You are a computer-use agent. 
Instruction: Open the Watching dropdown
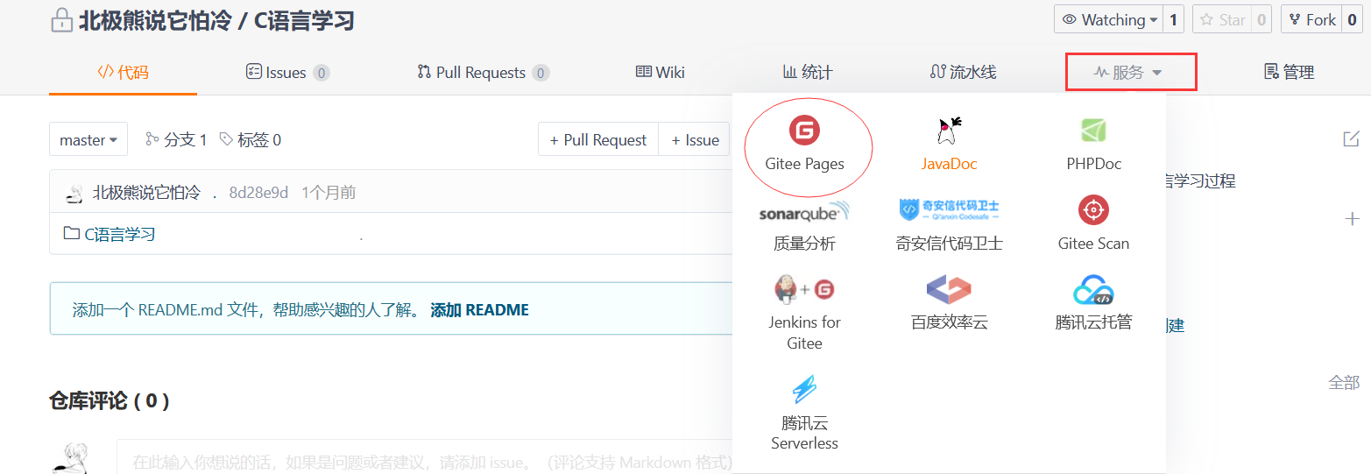click(x=1109, y=19)
